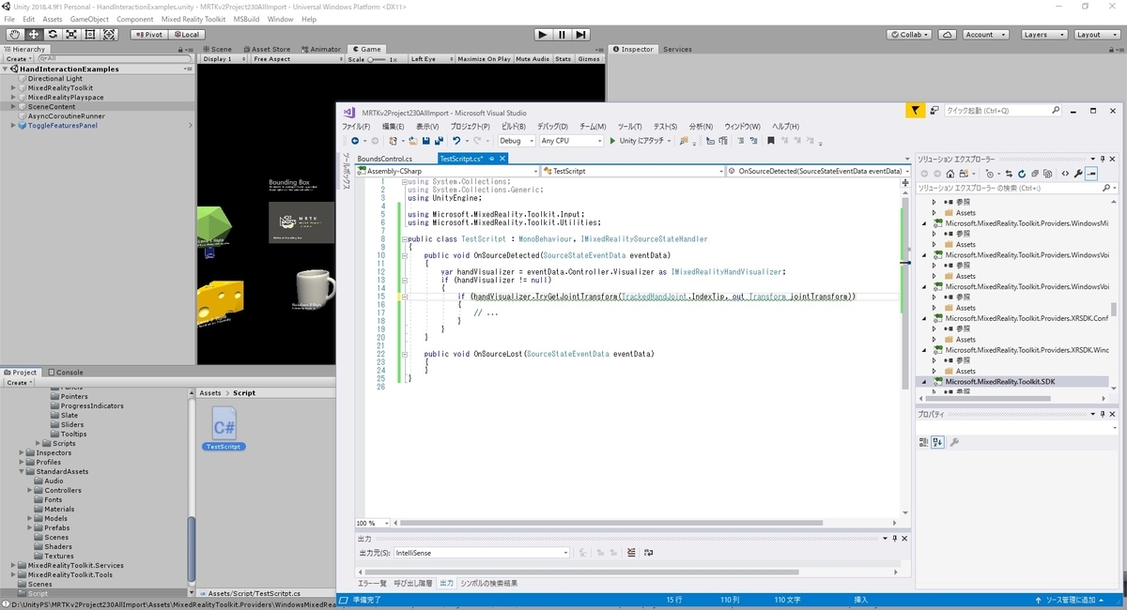Select the Rect tool in Unity toolbar
This screenshot has width=1127, height=610.
pyautogui.click(x=90, y=35)
